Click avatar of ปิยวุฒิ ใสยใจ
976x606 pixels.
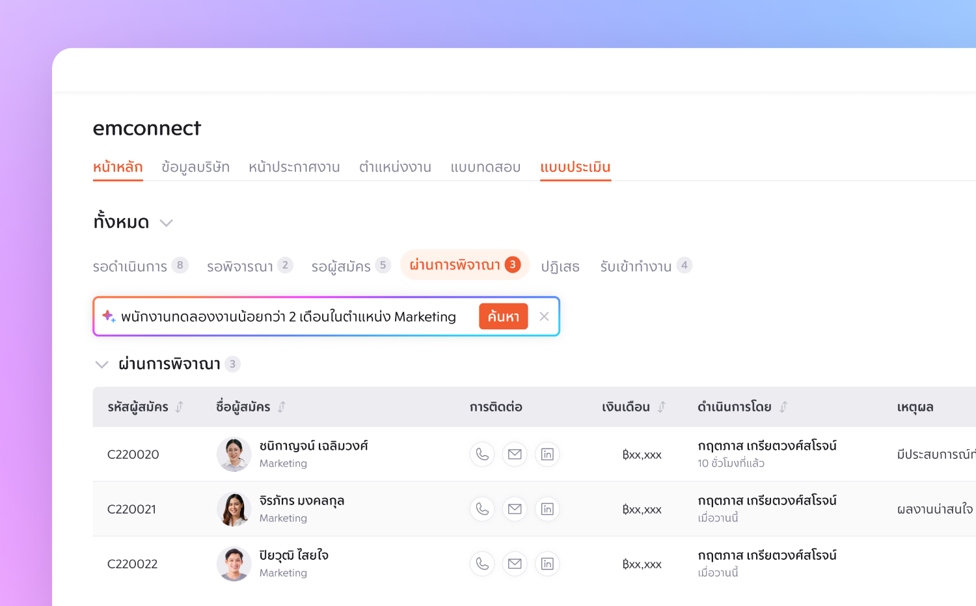pyautogui.click(x=234, y=564)
